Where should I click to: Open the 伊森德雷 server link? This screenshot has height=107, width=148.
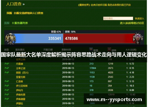(21, 99)
